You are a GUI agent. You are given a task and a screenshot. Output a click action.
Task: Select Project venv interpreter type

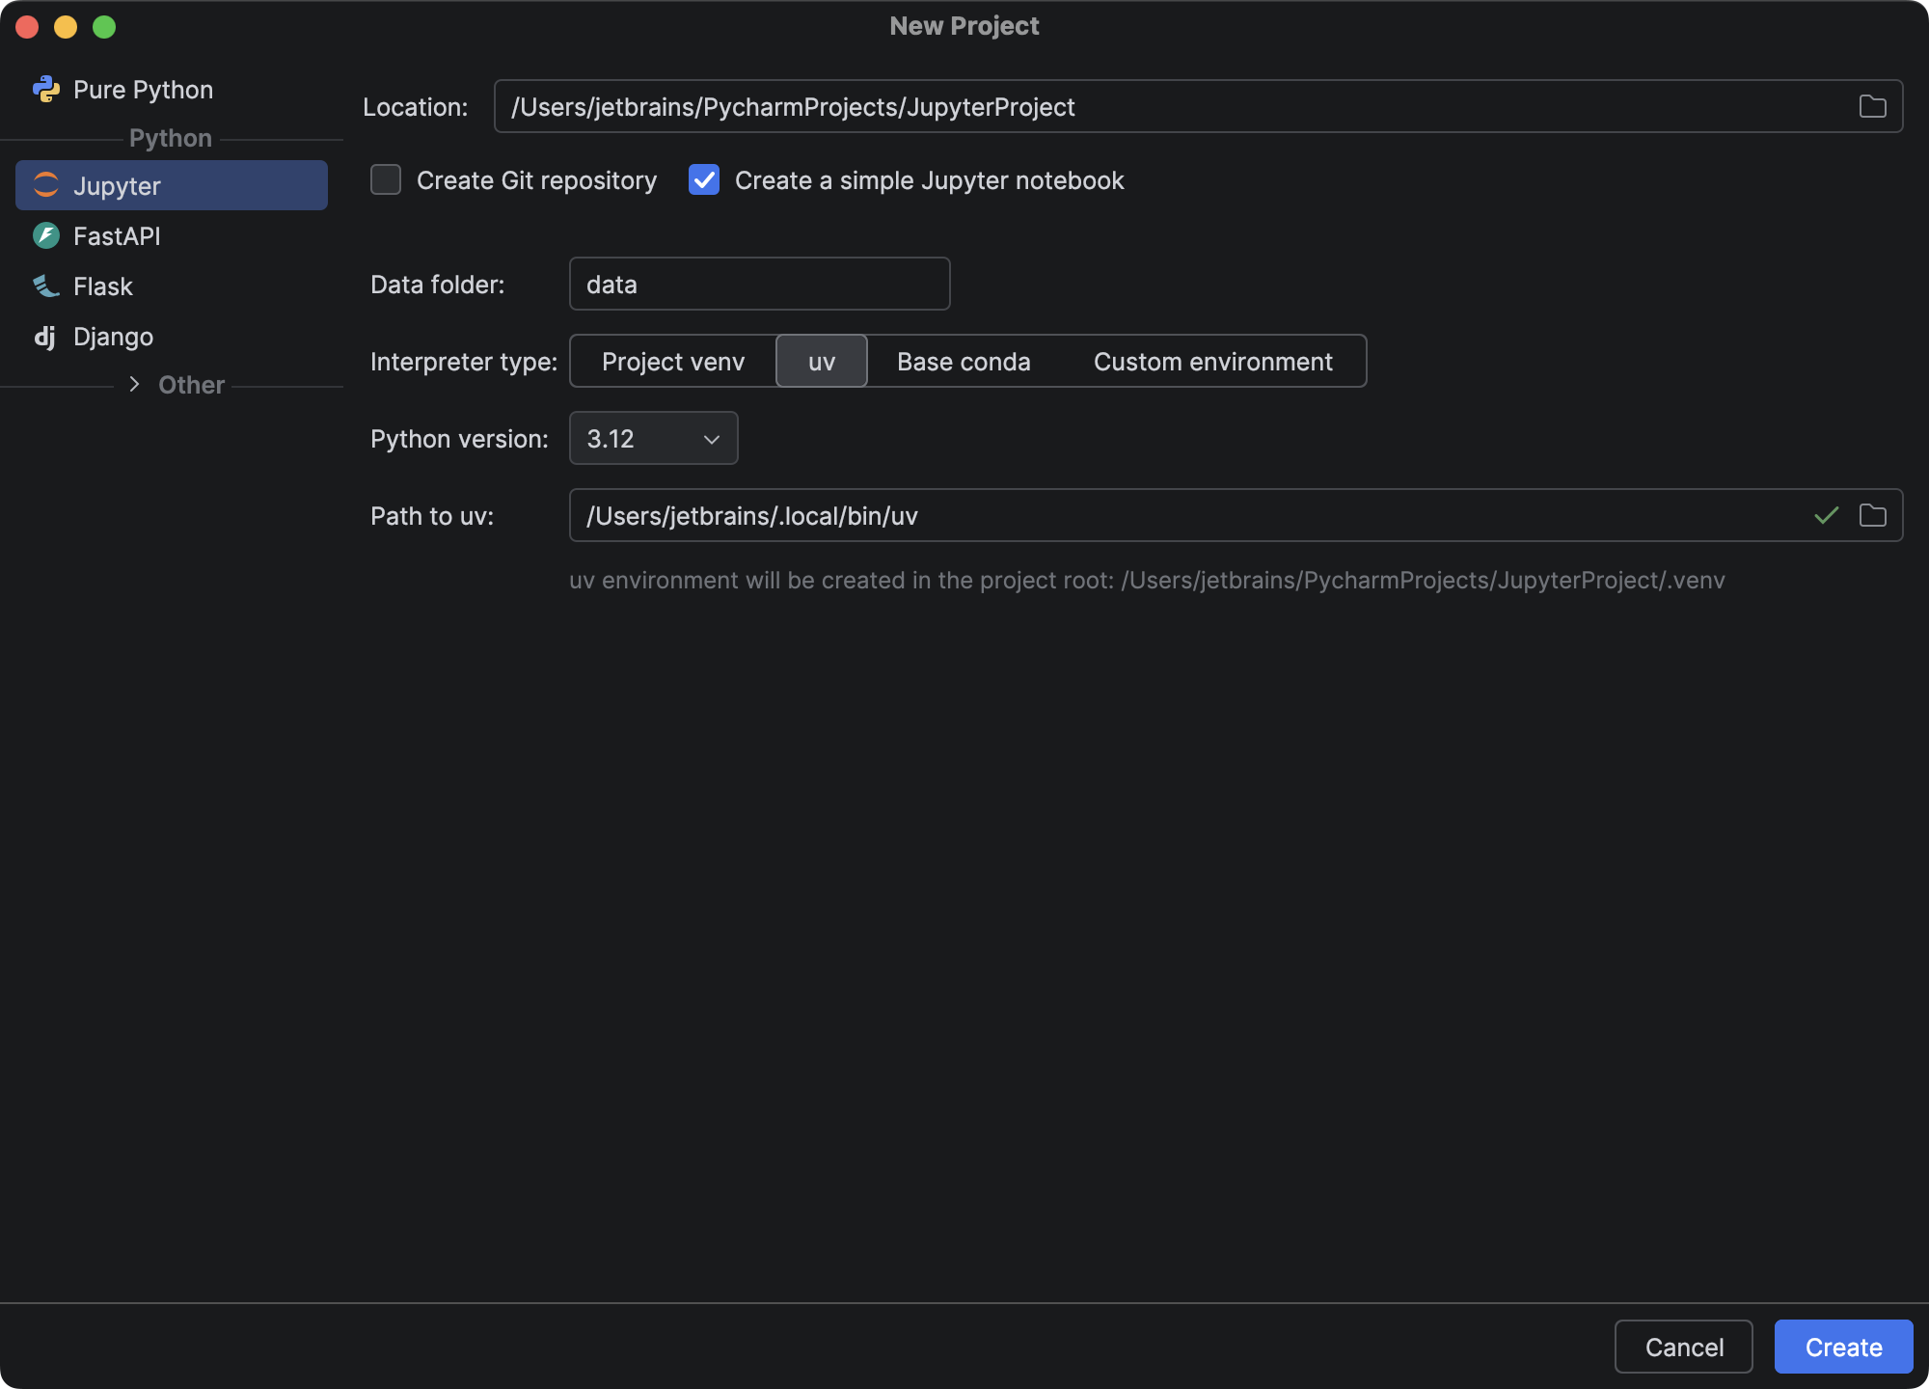(673, 362)
